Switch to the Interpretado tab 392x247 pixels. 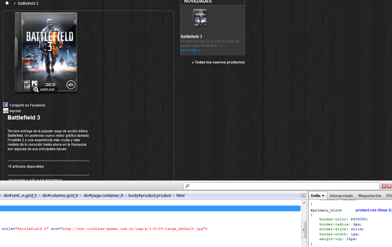coord(341,196)
